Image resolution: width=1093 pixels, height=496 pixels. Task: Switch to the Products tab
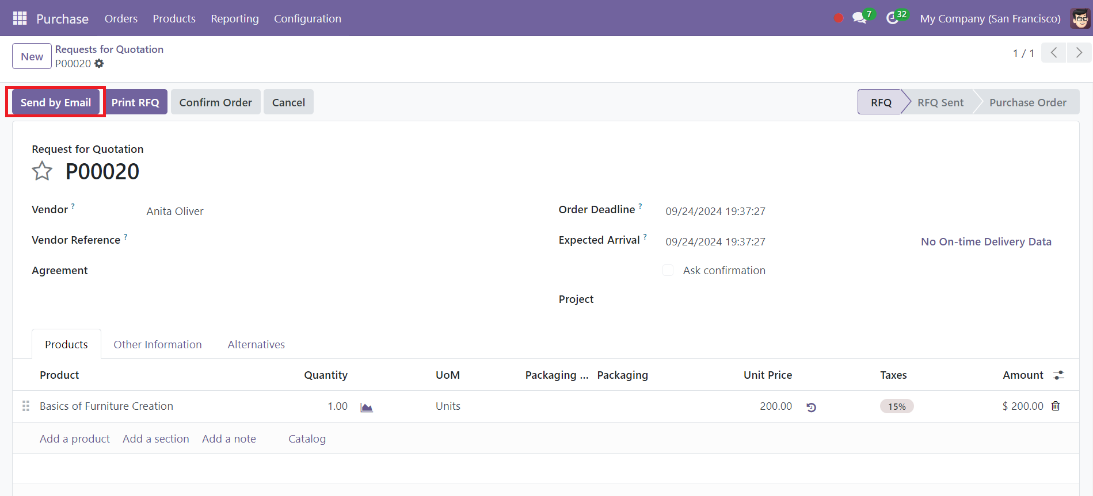(x=66, y=344)
